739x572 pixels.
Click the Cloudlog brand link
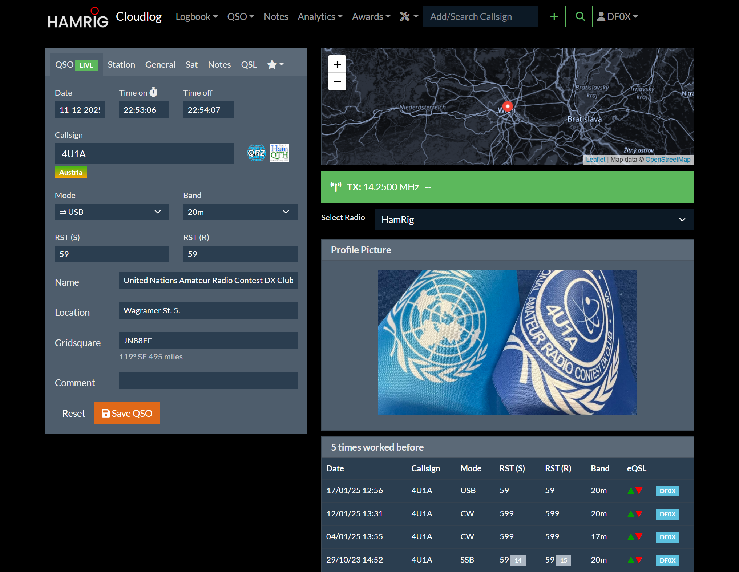pos(139,16)
